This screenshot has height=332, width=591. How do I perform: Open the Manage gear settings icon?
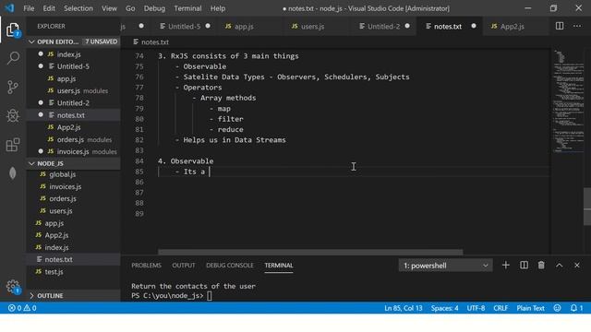click(x=13, y=287)
